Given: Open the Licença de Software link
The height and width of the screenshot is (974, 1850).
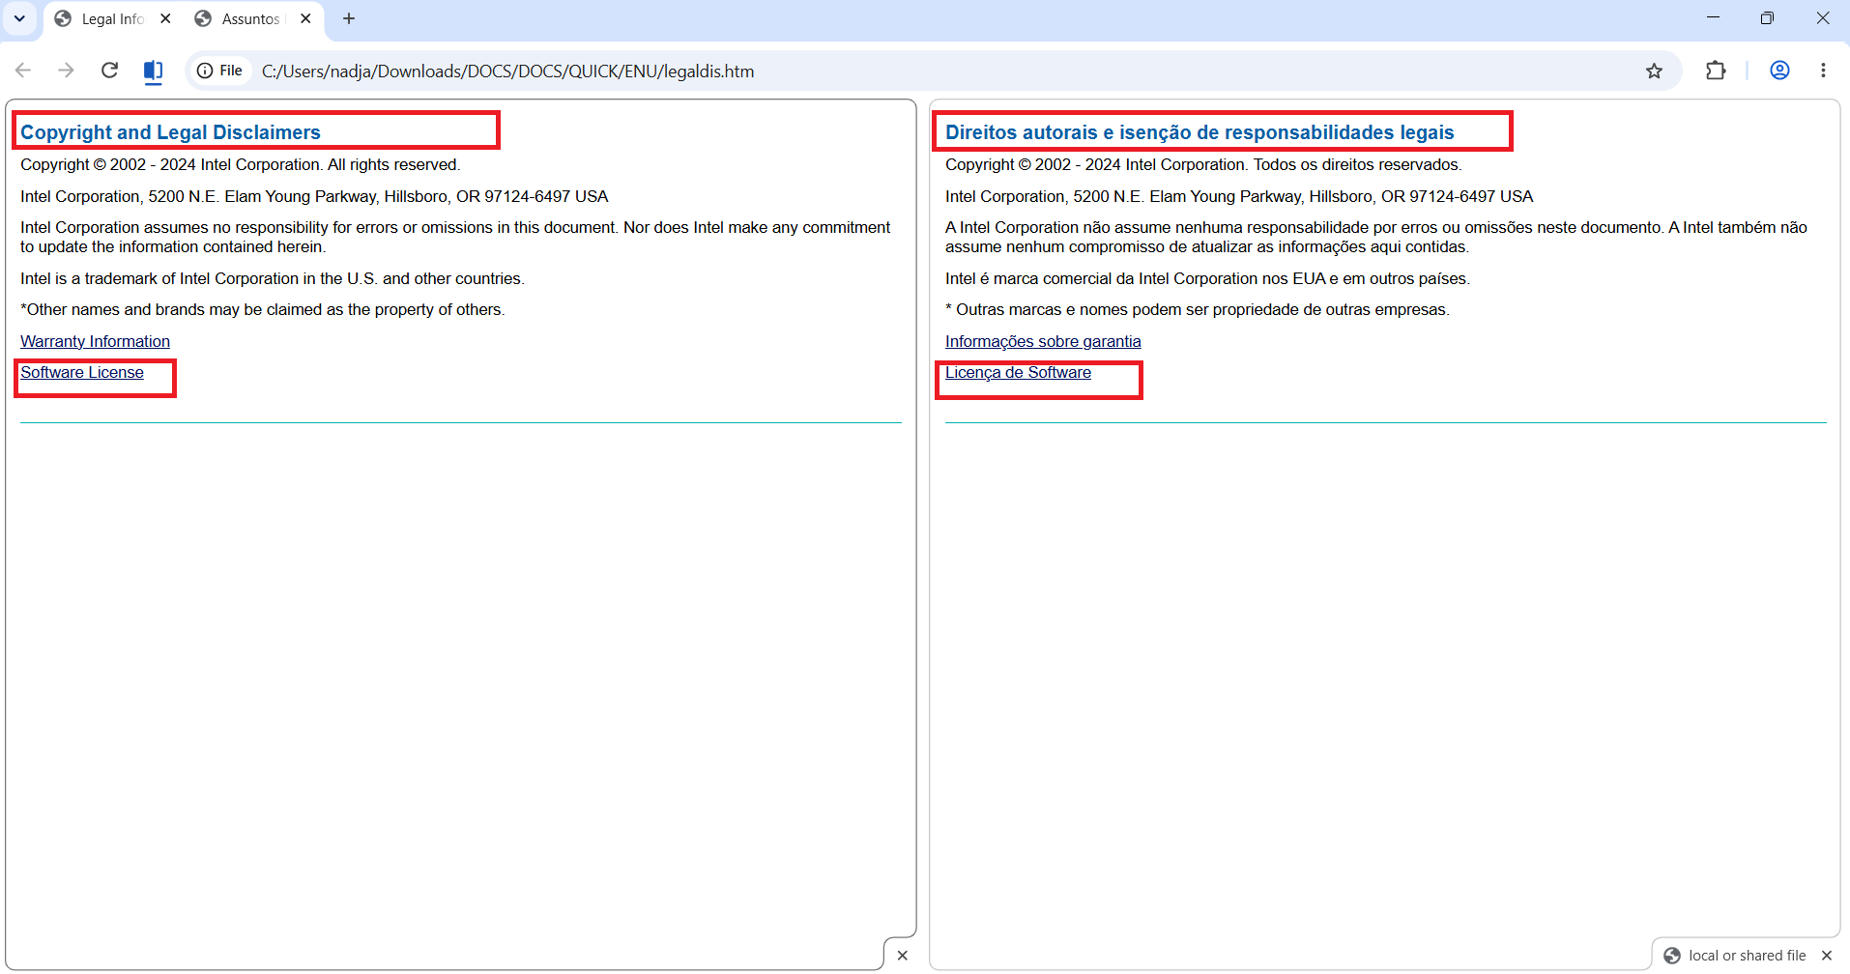Looking at the screenshot, I should 1018,372.
